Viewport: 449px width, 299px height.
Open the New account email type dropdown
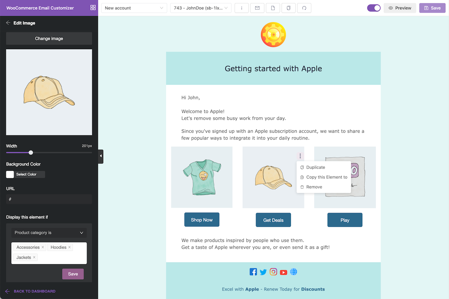[x=134, y=8]
